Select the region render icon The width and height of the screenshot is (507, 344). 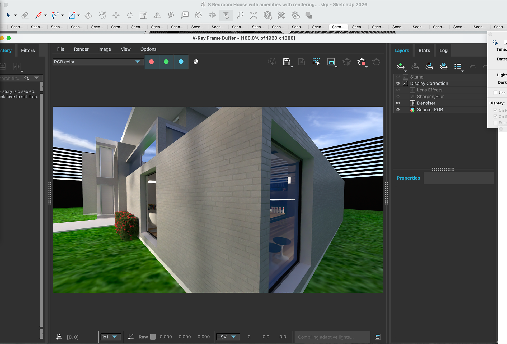331,62
